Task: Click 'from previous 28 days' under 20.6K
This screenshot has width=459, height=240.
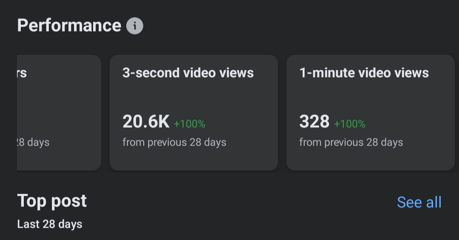Action: tap(174, 143)
